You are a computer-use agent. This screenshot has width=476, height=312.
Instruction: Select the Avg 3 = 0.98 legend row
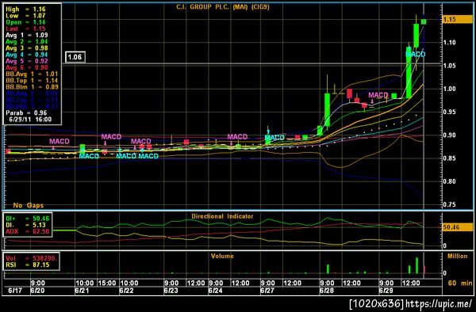pos(27,48)
